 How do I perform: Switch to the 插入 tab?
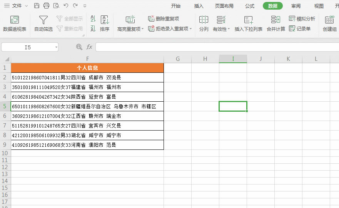click(x=199, y=6)
